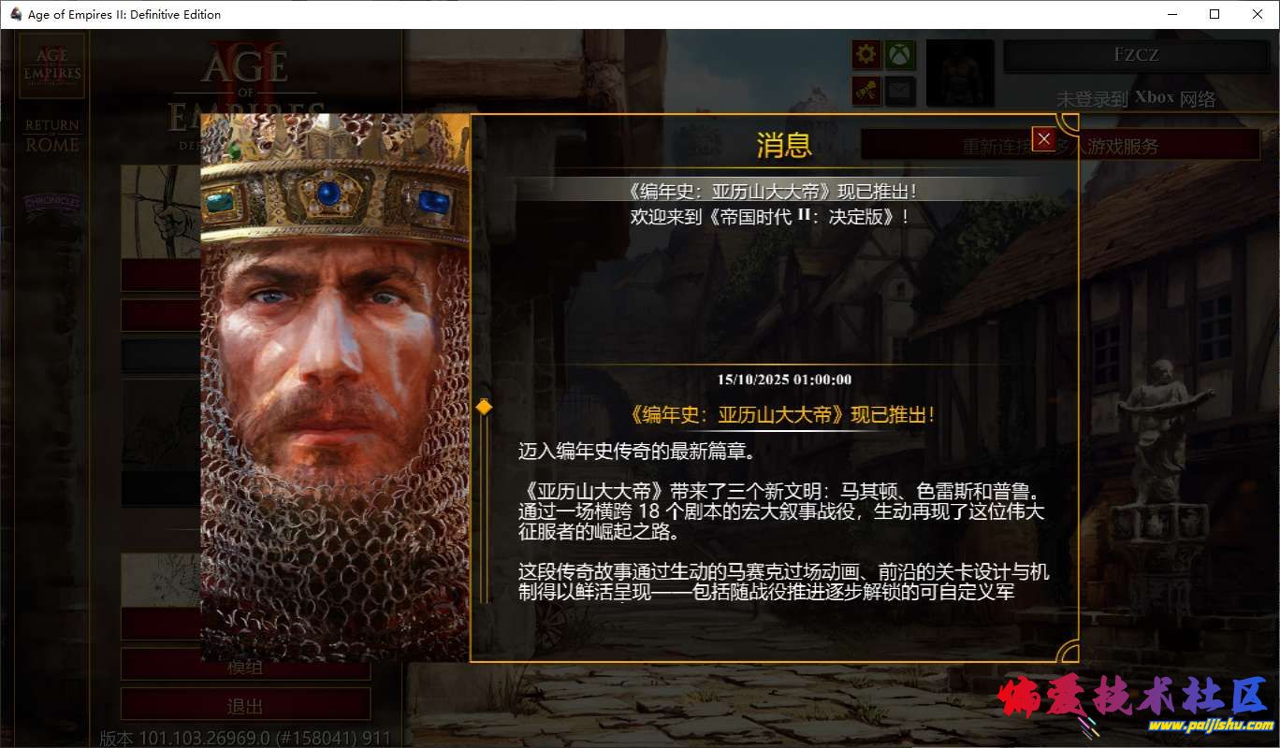Click the Fzcz player name field

pos(1136,55)
